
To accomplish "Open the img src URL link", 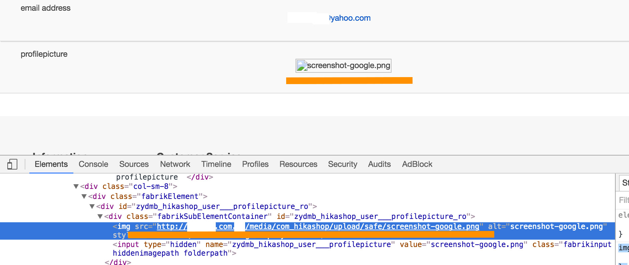I will point(362,227).
